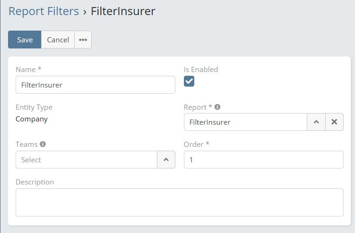This screenshot has width=355, height=233.
Task: Click the Is Enabled field label
Action: 201,69
